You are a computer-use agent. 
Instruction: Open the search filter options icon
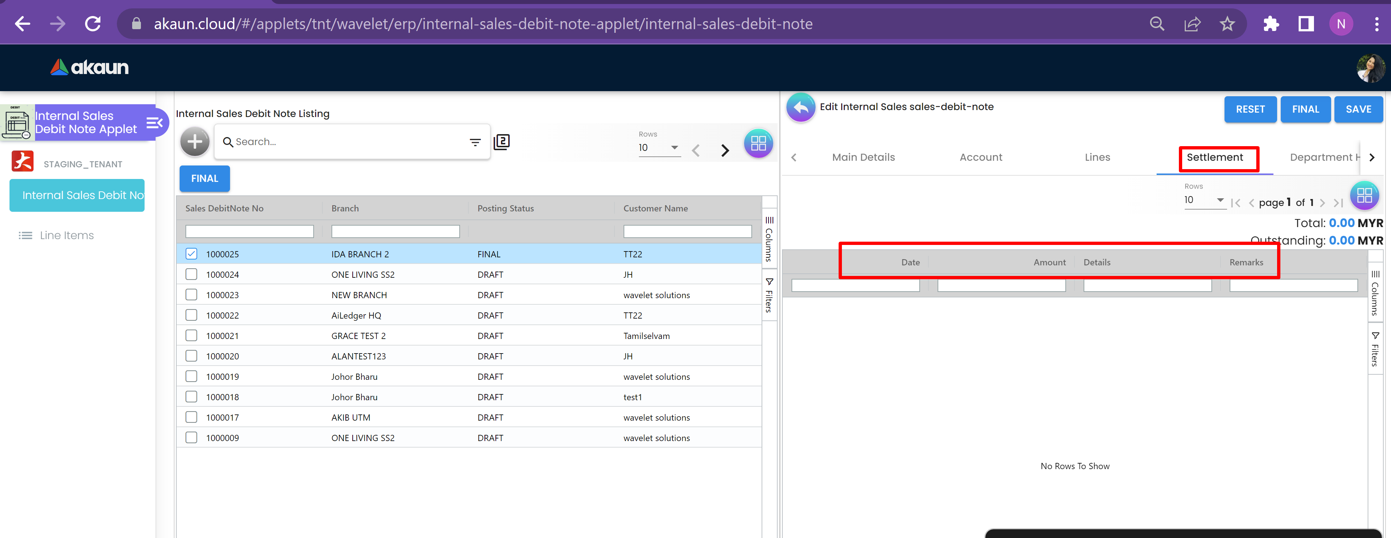(x=475, y=142)
